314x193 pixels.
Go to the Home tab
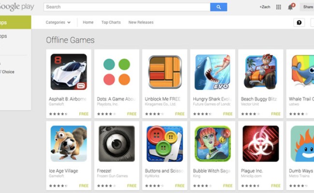coord(88,22)
